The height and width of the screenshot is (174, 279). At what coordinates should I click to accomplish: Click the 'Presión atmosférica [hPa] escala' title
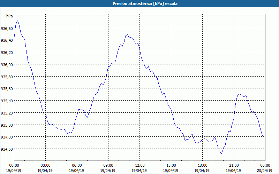145,3
